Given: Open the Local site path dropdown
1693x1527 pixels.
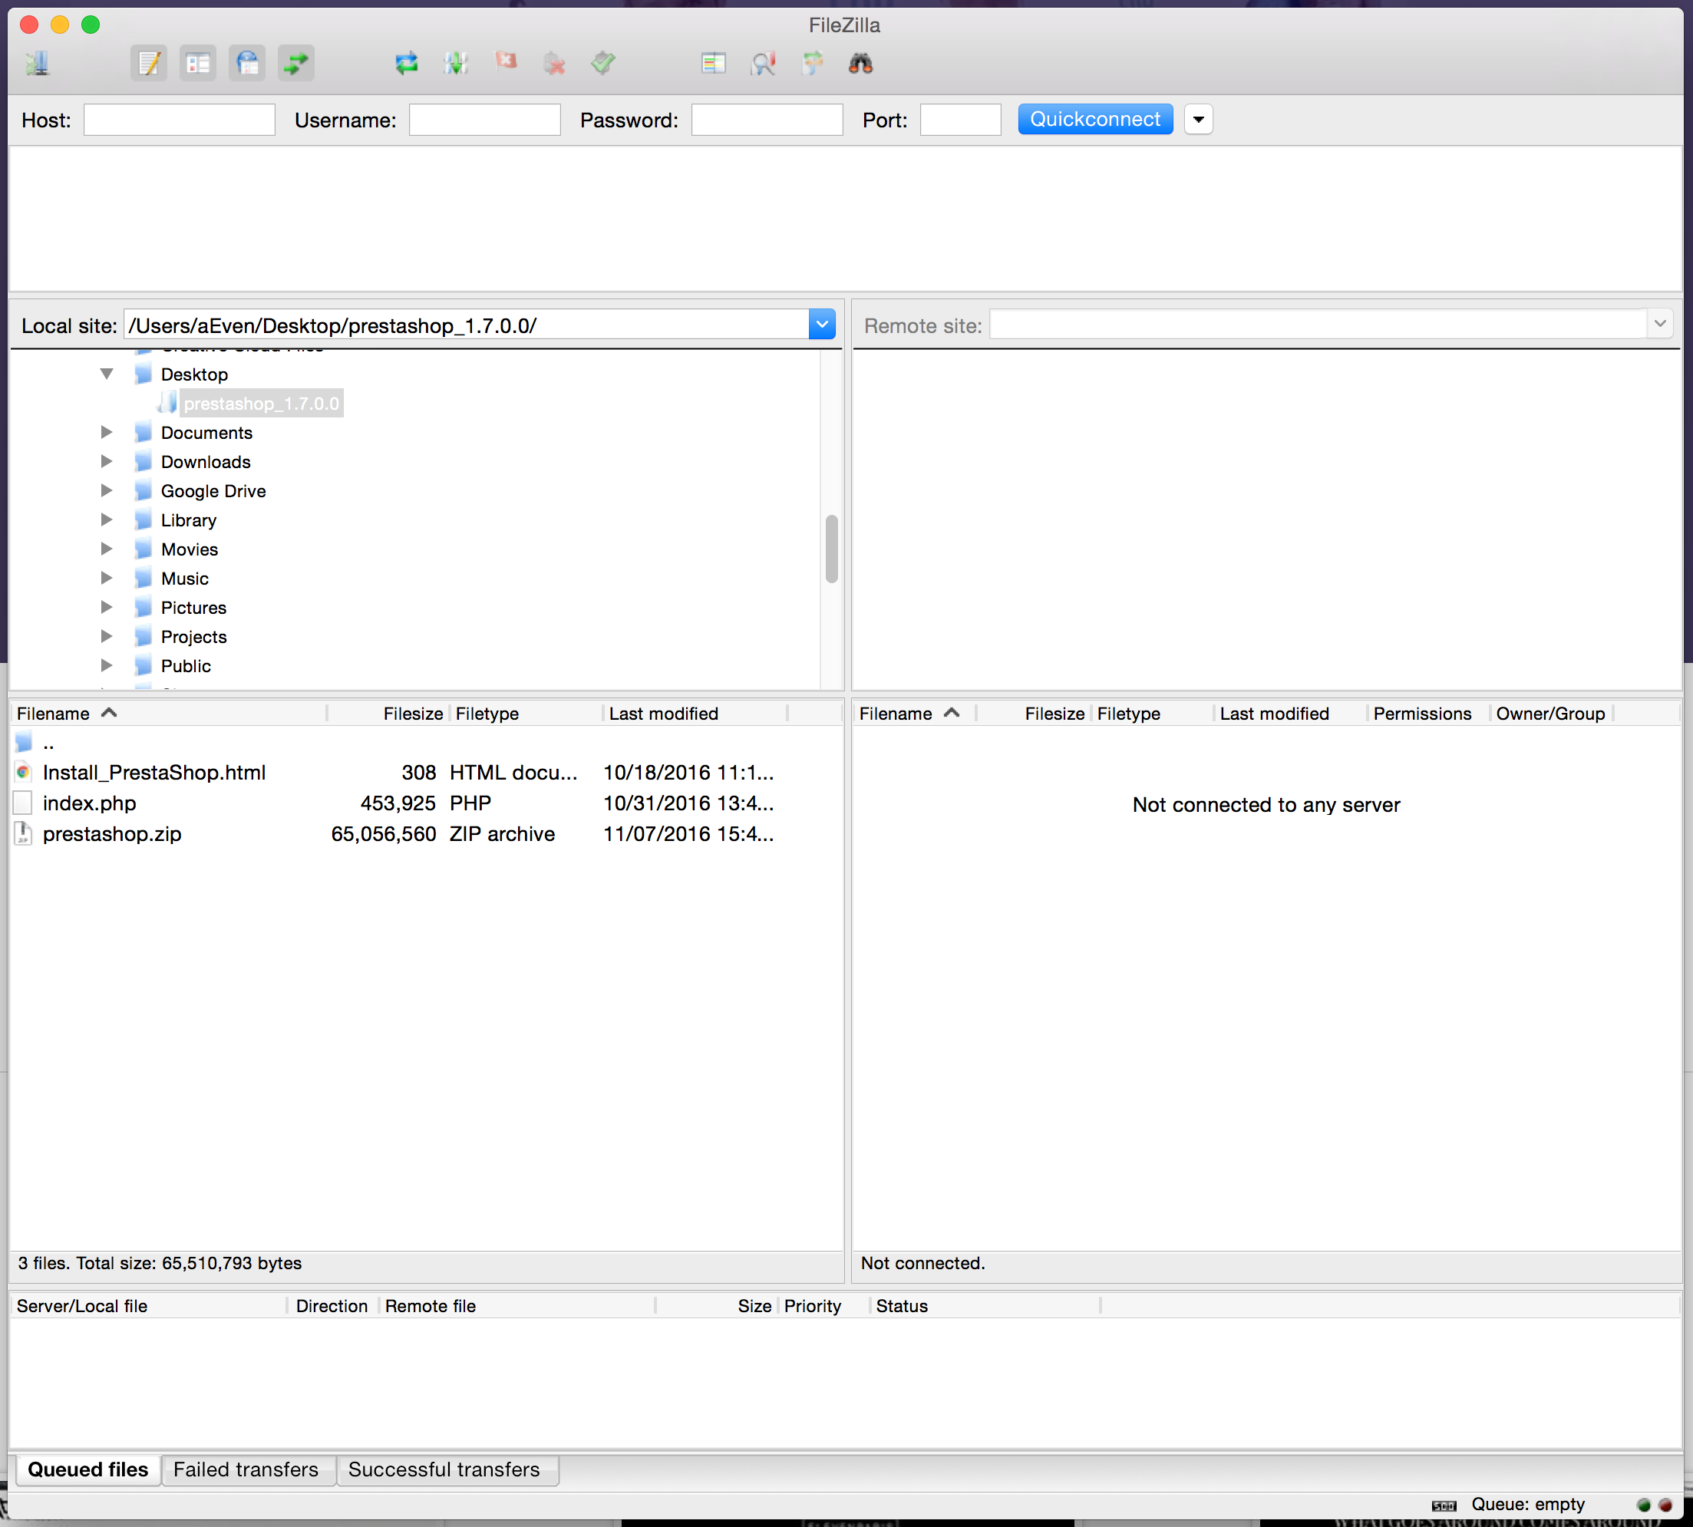Looking at the screenshot, I should point(822,325).
